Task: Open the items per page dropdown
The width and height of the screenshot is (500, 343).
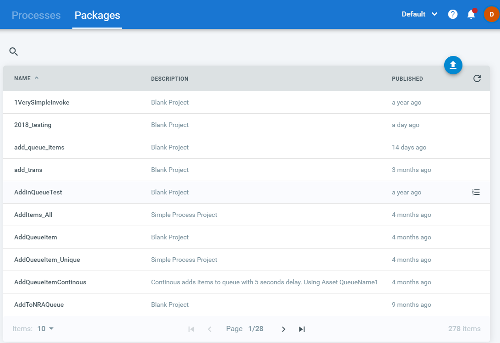Action: click(45, 328)
